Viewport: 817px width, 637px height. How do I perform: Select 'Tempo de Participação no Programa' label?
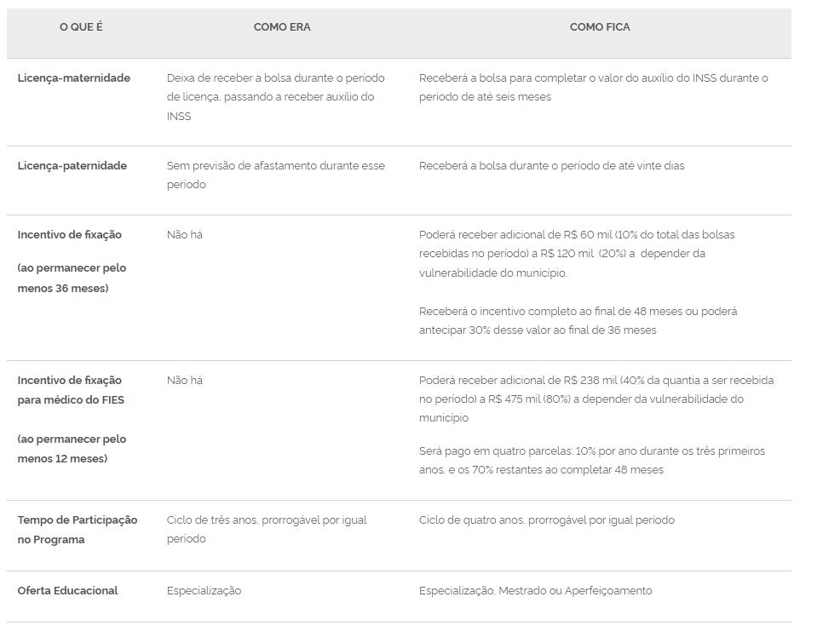[x=78, y=530]
